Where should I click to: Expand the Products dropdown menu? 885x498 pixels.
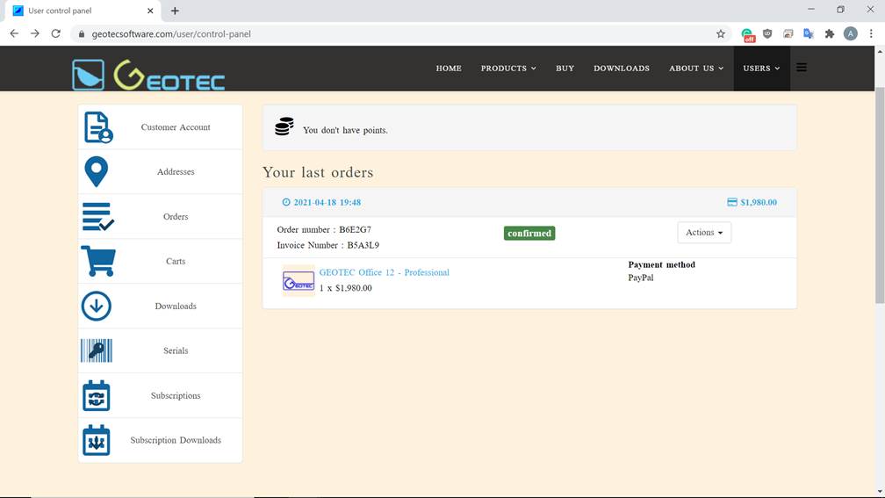pos(508,69)
